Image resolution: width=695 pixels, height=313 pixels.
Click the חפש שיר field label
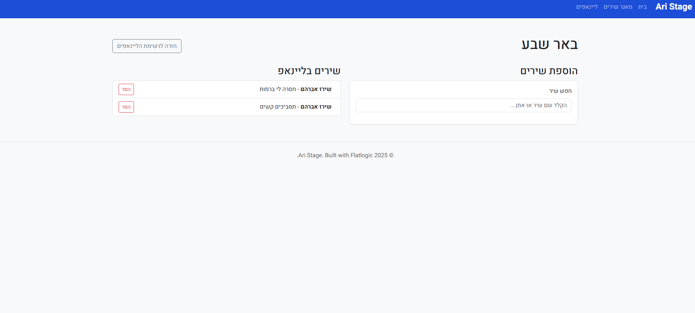click(x=560, y=91)
